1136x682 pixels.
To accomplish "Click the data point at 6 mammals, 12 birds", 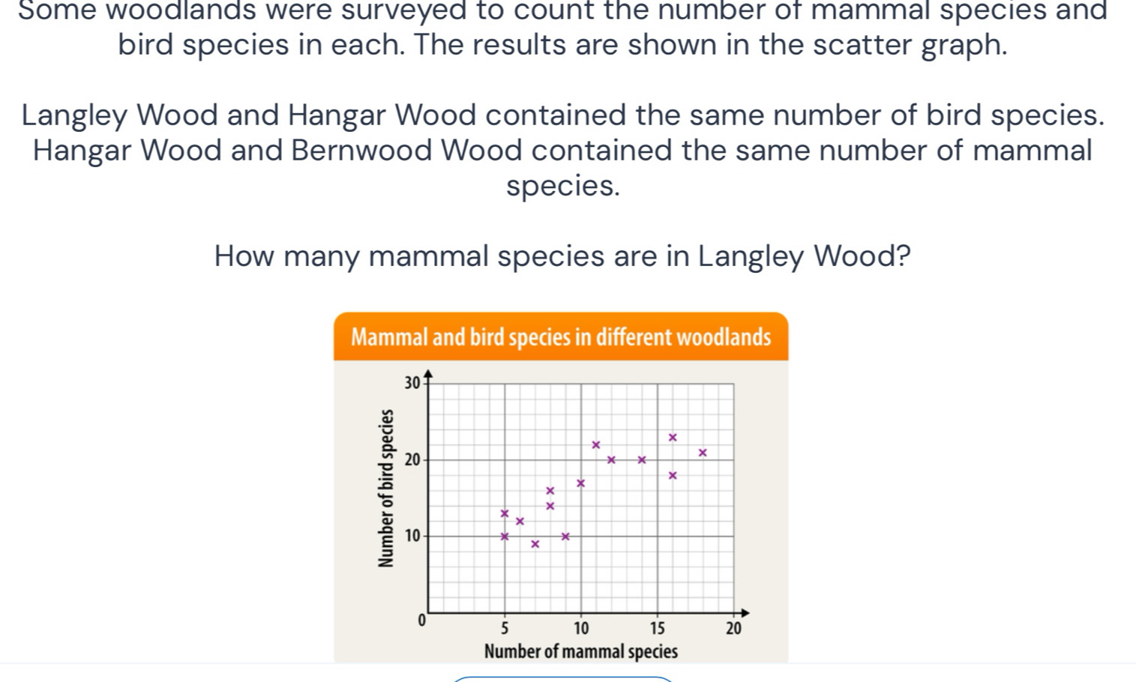I will click(x=520, y=521).
